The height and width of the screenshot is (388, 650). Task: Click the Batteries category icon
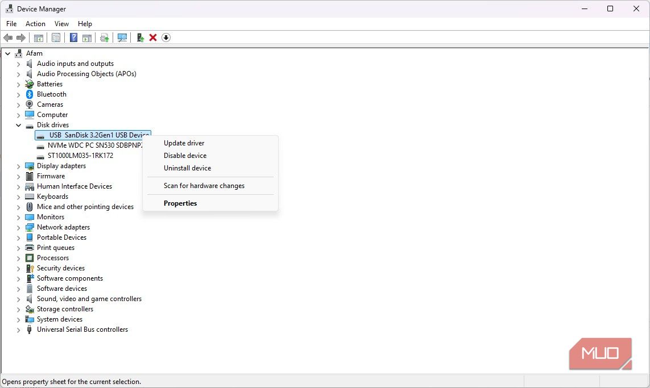tap(30, 84)
